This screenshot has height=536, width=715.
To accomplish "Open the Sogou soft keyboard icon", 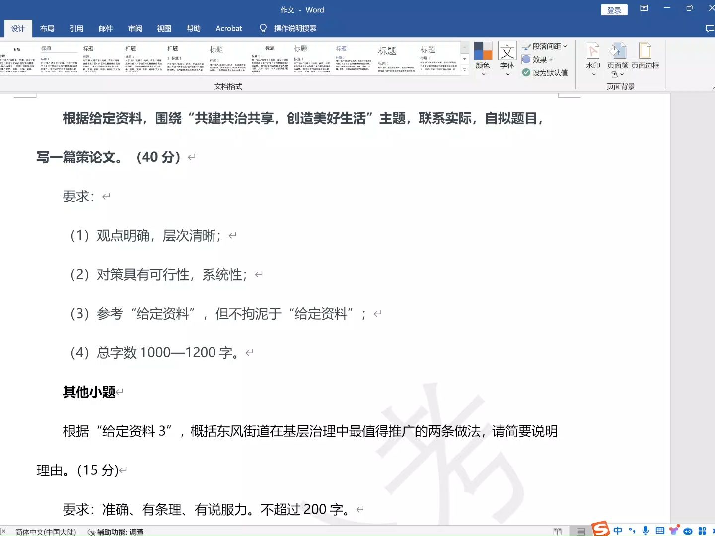I will tap(660, 531).
